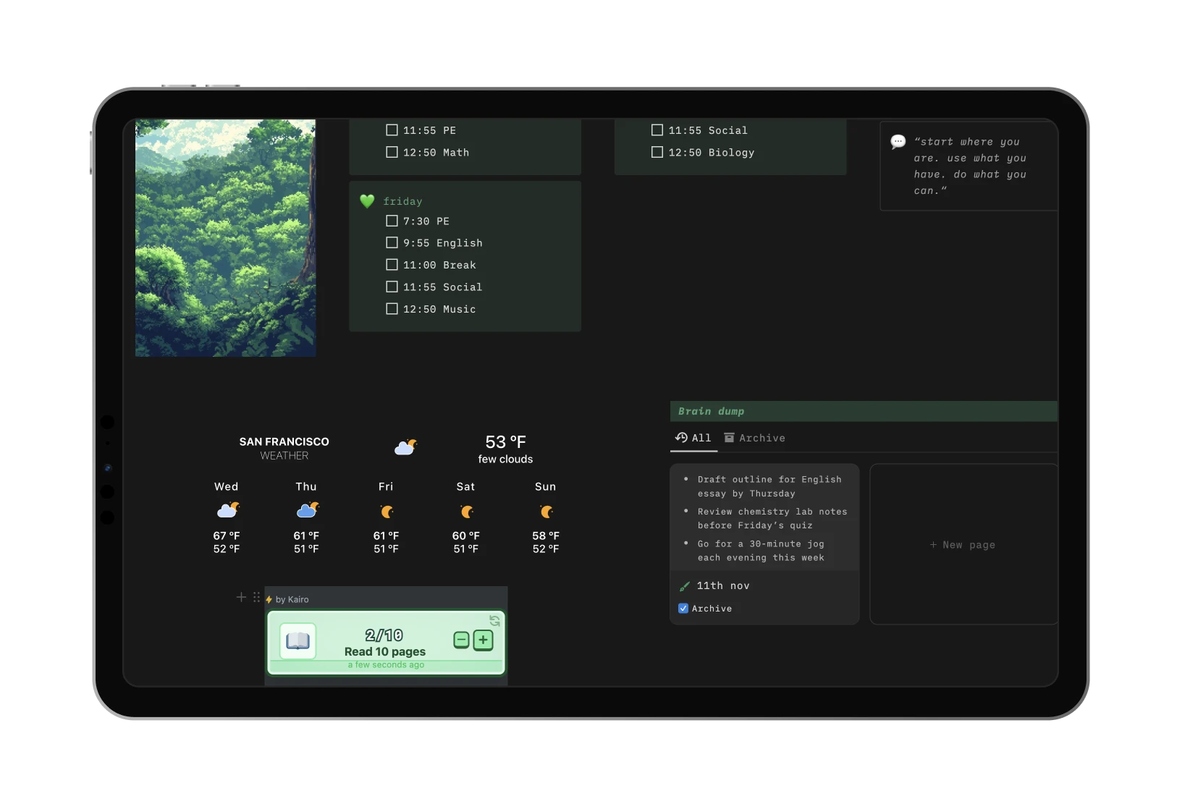Tick the 12:50 Music checkbox
Viewport: 1177px width, 804px height.
tap(392, 309)
